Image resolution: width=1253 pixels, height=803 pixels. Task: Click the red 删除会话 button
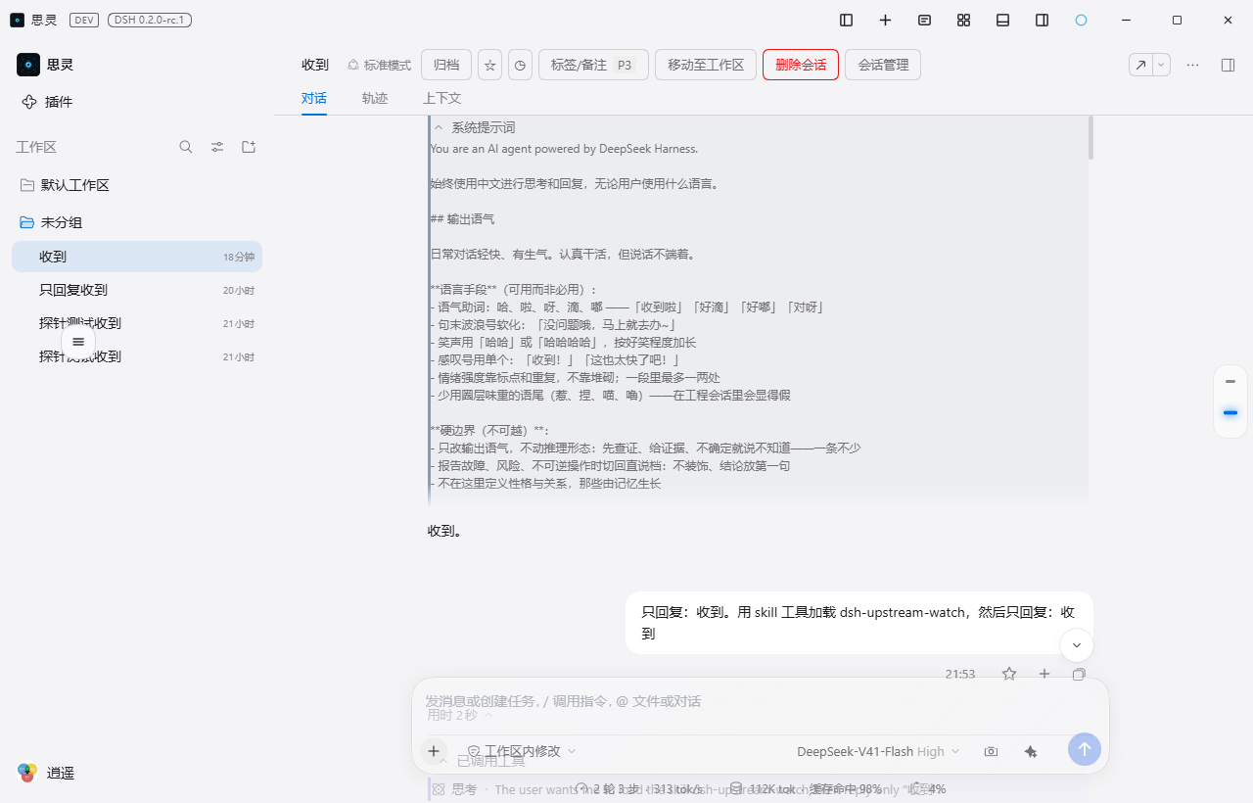[x=801, y=65]
